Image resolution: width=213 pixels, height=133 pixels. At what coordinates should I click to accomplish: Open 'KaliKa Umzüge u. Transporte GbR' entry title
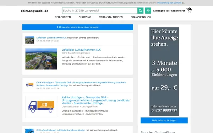95,100
